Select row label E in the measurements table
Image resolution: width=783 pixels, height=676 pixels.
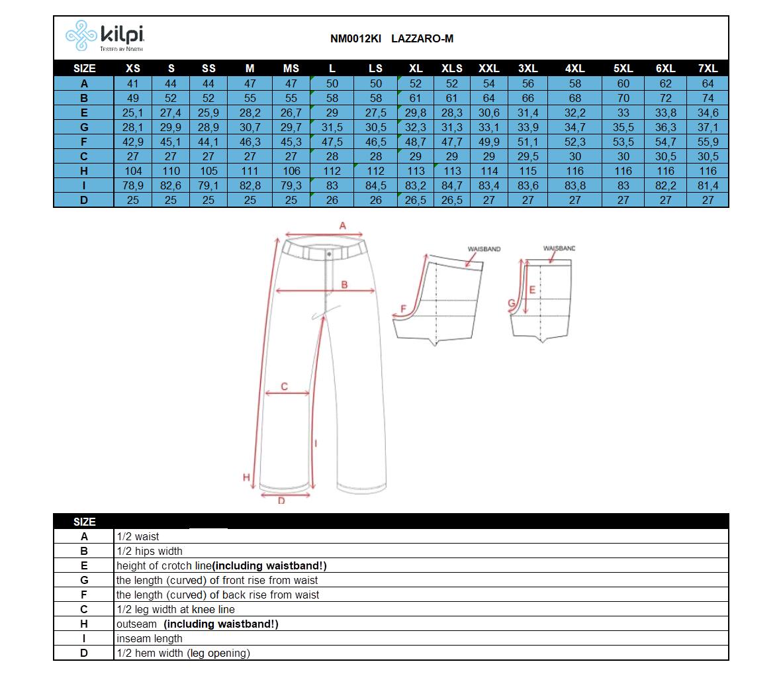click(84, 113)
